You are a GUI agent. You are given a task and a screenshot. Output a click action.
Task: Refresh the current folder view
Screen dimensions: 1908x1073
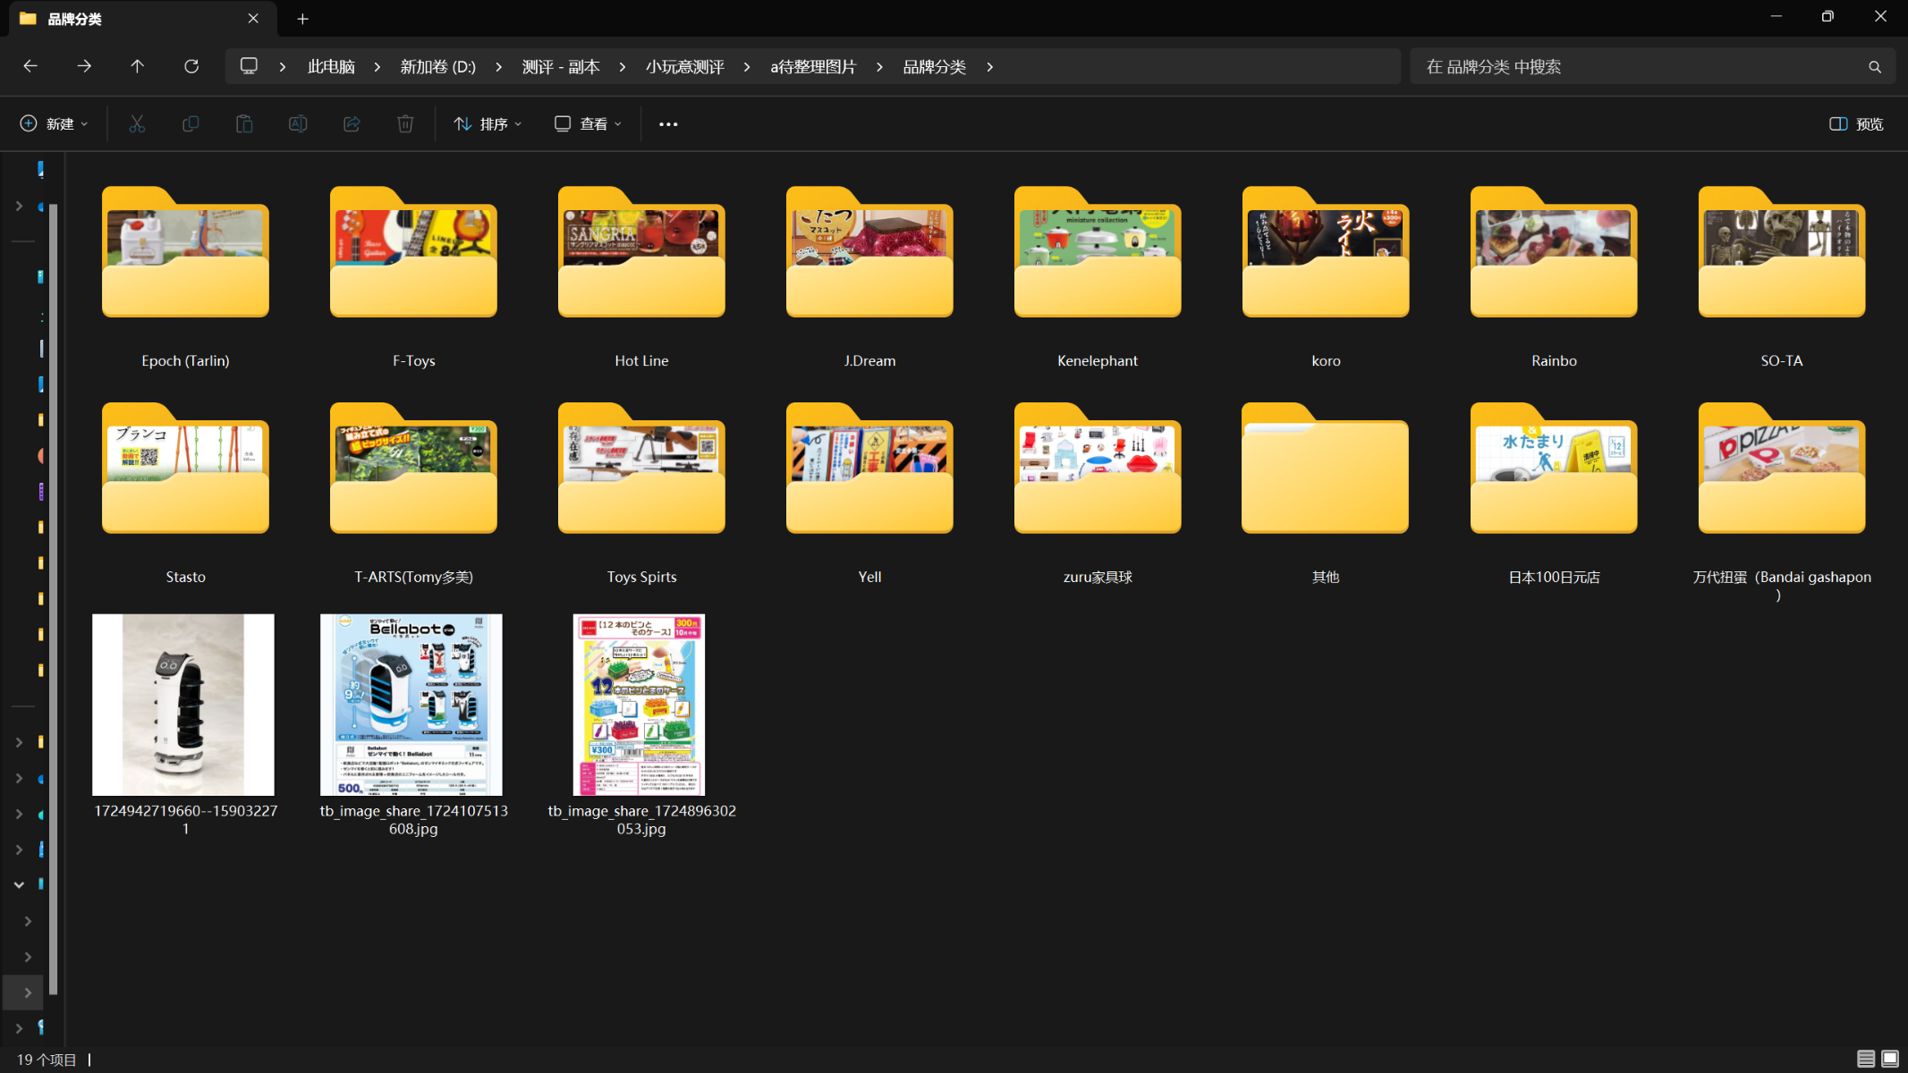click(191, 66)
